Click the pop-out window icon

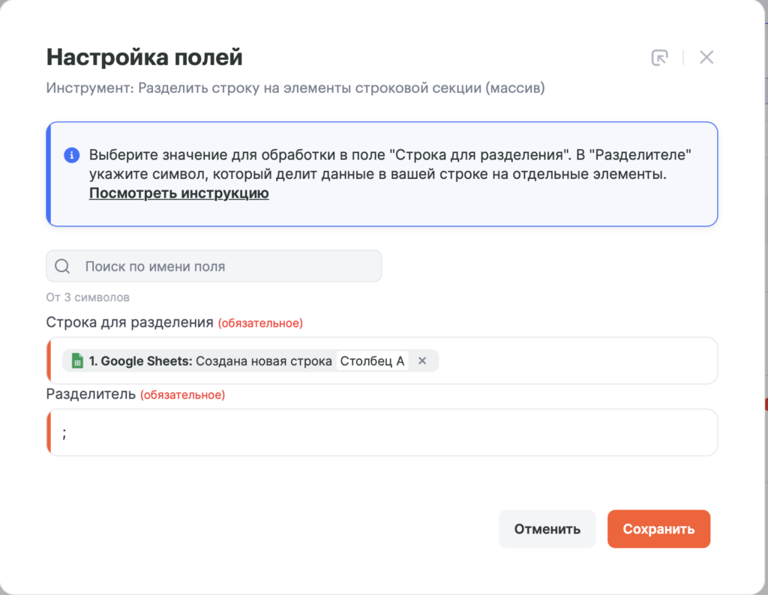[660, 58]
